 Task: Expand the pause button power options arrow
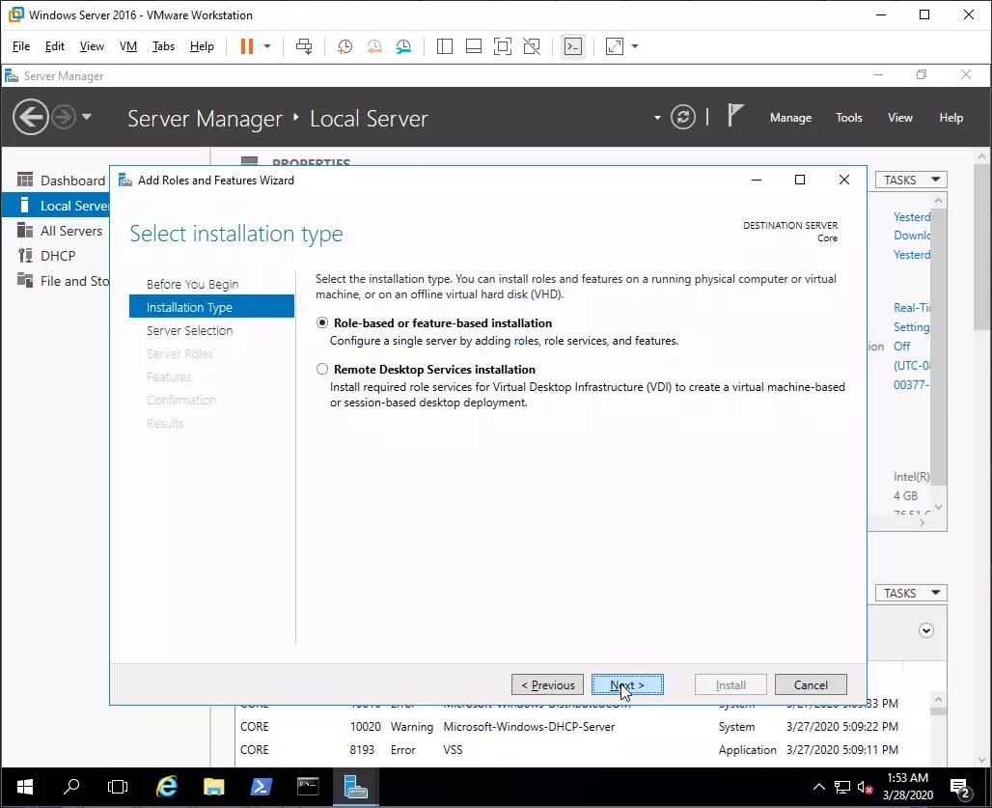click(x=267, y=46)
